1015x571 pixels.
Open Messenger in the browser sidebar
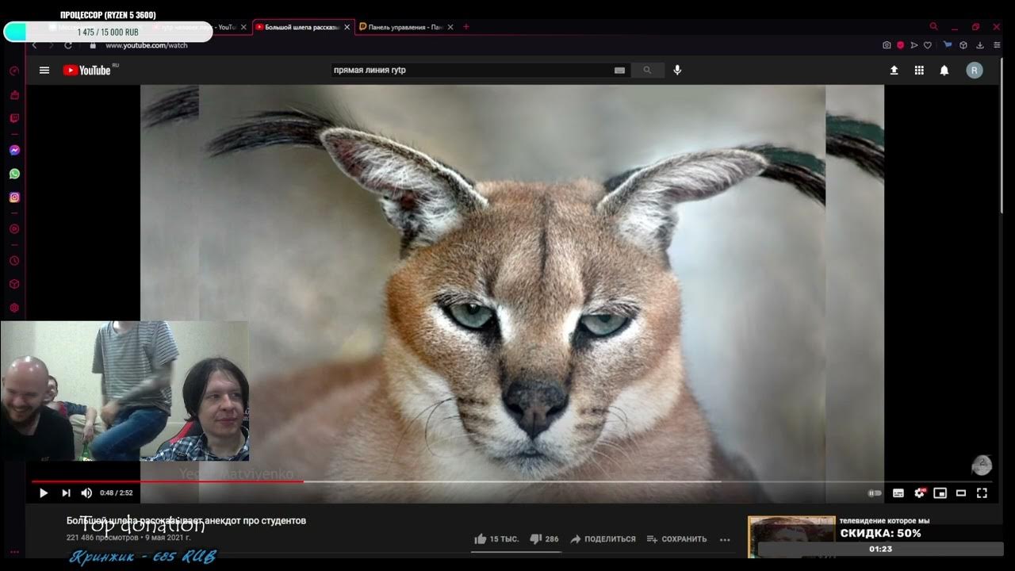point(14,150)
